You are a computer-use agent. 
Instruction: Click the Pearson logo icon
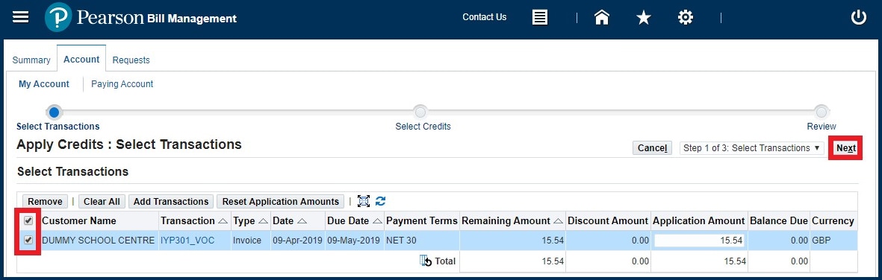[58, 17]
